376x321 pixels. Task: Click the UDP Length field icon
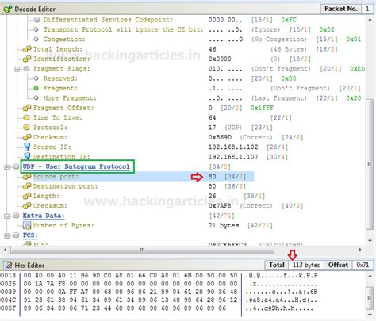pyautogui.click(x=27, y=196)
